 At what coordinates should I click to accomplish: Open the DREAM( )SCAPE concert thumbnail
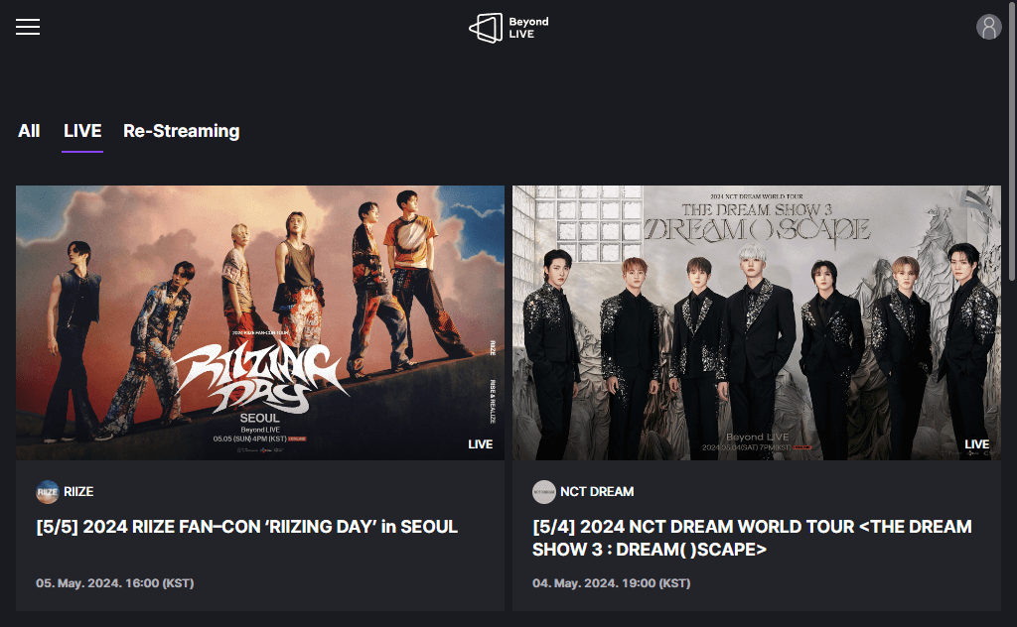pos(756,323)
